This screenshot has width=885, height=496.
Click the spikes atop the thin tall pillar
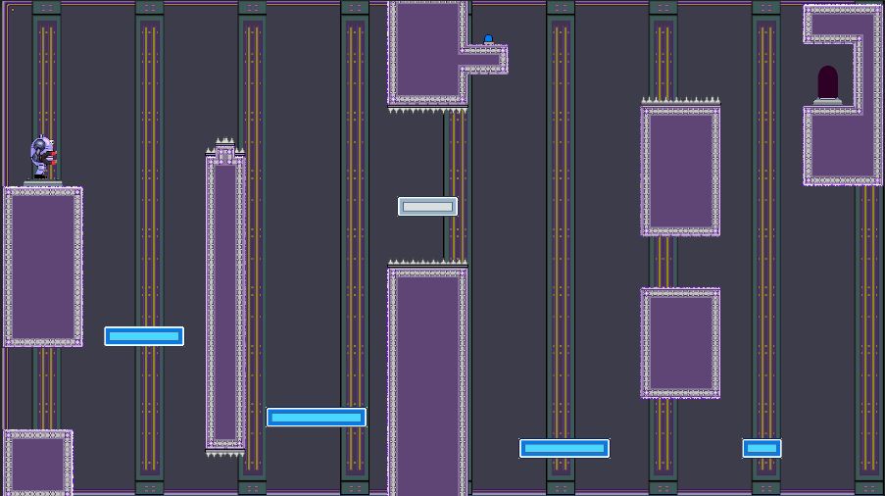pos(224,146)
